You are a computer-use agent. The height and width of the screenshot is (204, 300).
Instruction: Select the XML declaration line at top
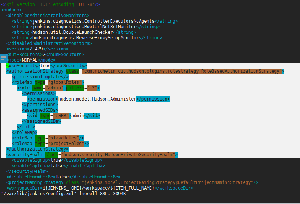[x=50, y=4]
